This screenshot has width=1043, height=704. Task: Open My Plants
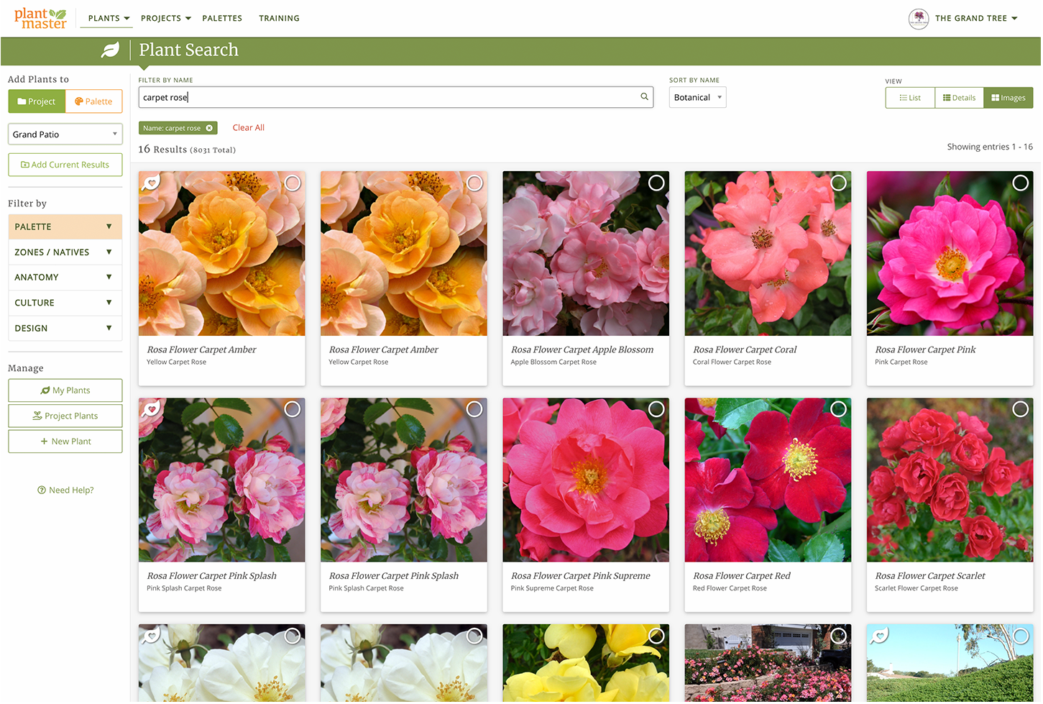tap(65, 390)
